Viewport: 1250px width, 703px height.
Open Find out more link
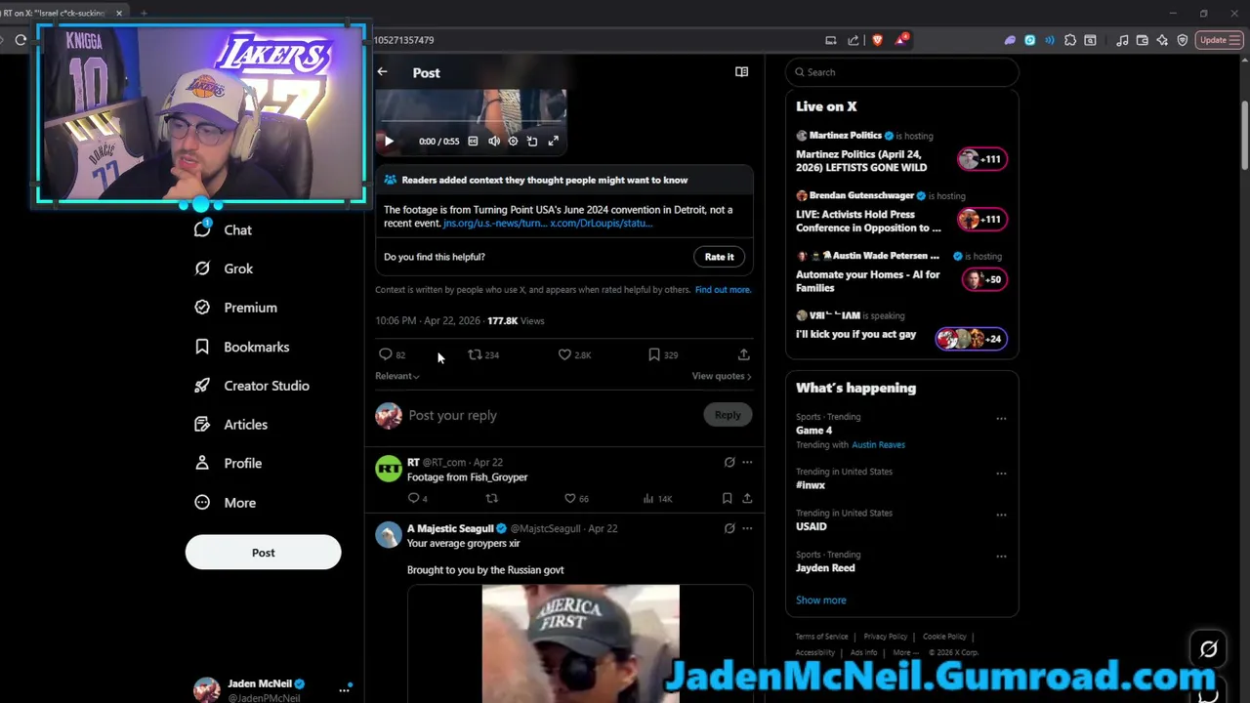coord(723,289)
